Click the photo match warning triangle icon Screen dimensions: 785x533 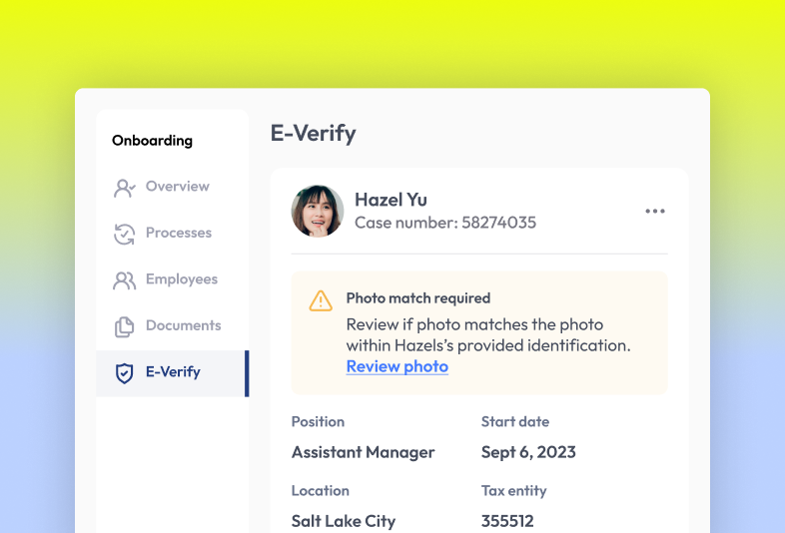tap(321, 300)
